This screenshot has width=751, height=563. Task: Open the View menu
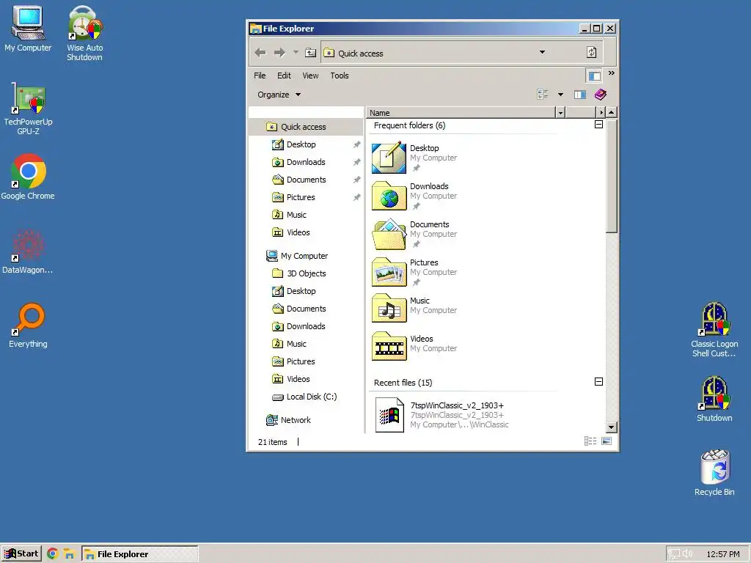pos(310,76)
